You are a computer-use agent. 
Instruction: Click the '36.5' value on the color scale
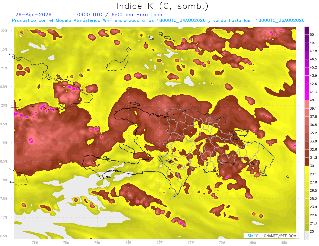(313, 125)
